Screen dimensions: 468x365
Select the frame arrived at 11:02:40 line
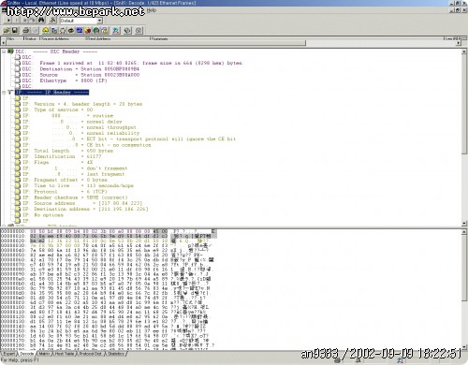(133, 63)
